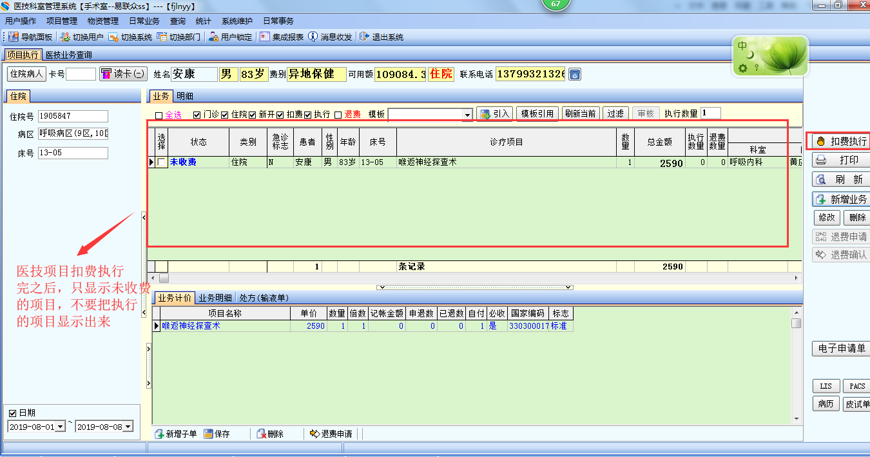This screenshot has height=457, width=870.
Task: Open the 模板 template dropdown
Action: point(468,114)
